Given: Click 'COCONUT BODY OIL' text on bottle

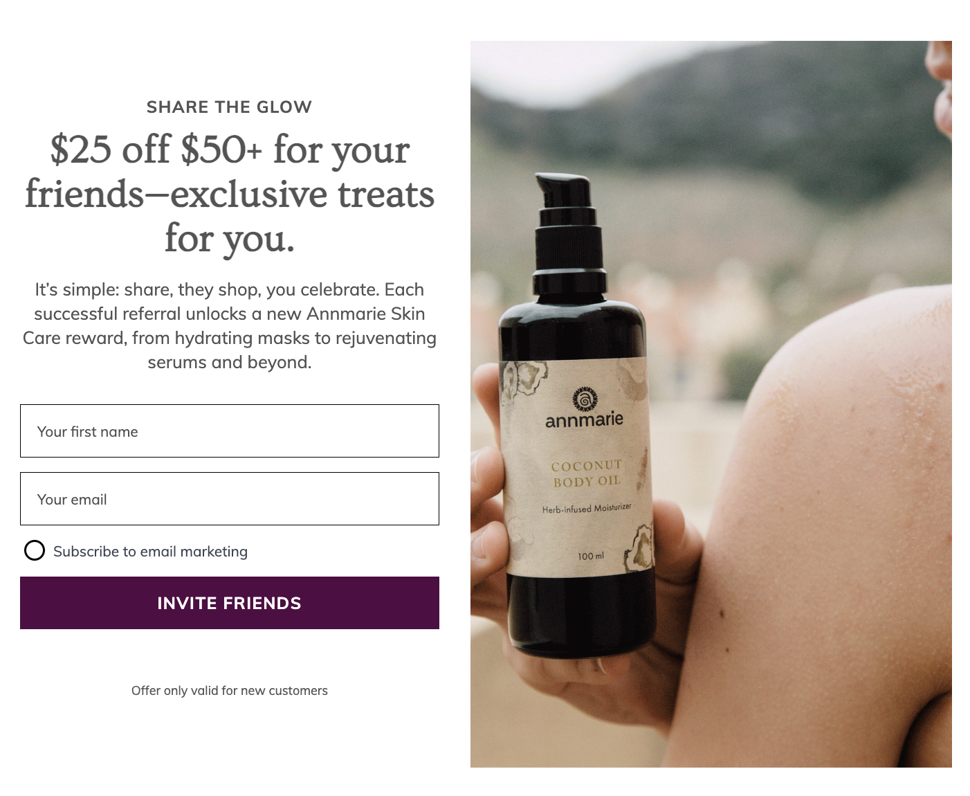Looking at the screenshot, I should [587, 473].
